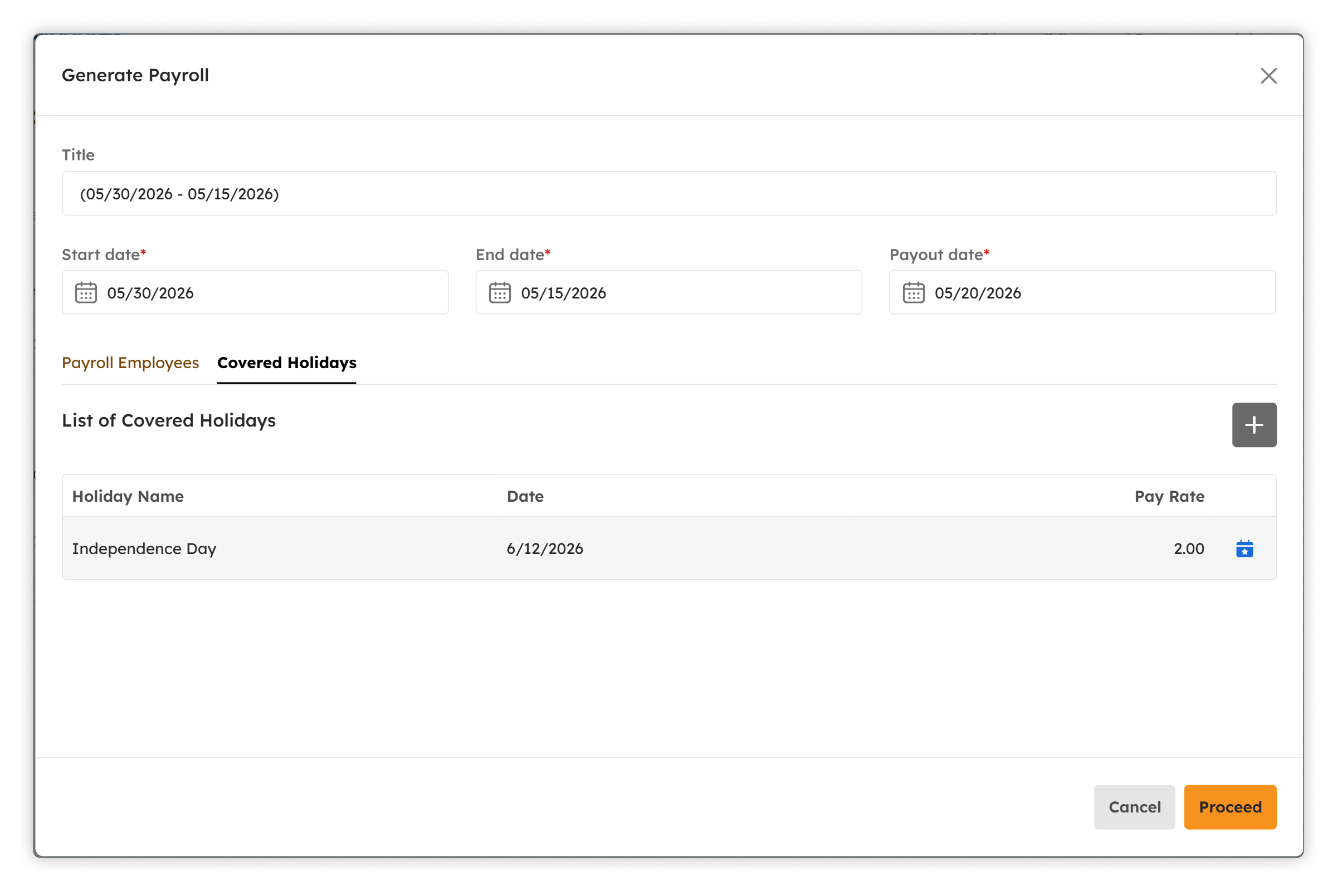Close the Generate Payroll dialog
1337x891 pixels.
click(x=1268, y=76)
